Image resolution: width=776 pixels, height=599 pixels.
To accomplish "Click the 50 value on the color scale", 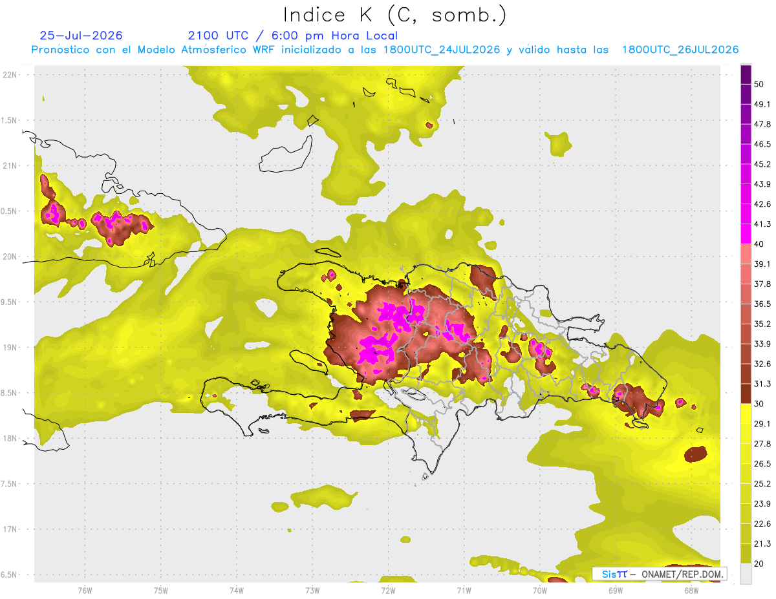I will click(x=759, y=84).
